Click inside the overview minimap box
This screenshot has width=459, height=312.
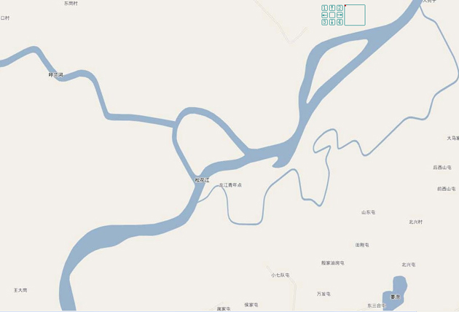[x=355, y=15]
